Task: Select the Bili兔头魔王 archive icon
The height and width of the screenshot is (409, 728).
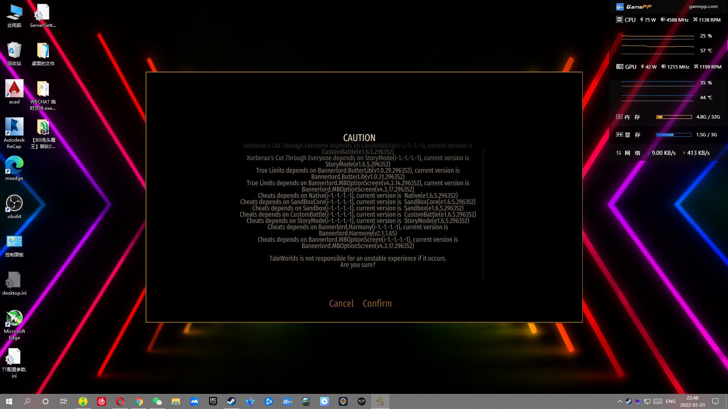Action: tap(43, 133)
